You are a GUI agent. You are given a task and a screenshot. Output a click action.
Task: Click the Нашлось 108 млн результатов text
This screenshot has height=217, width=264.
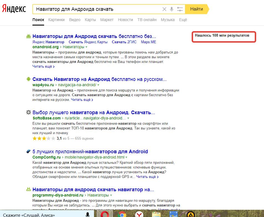tap(222, 35)
